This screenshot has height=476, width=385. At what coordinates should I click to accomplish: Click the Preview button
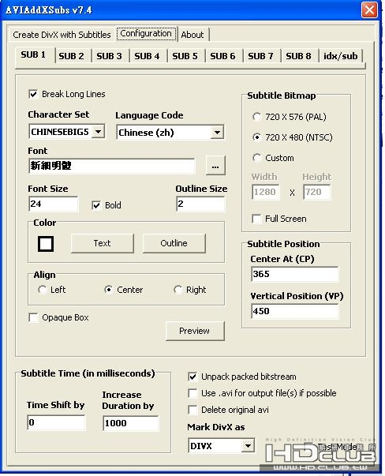[195, 331]
